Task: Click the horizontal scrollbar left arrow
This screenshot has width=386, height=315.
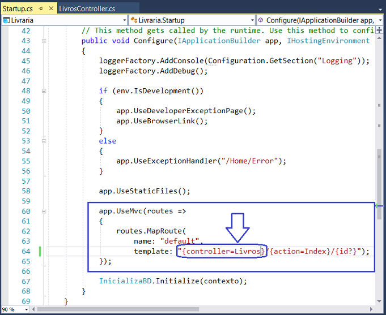Action: tap(33, 309)
